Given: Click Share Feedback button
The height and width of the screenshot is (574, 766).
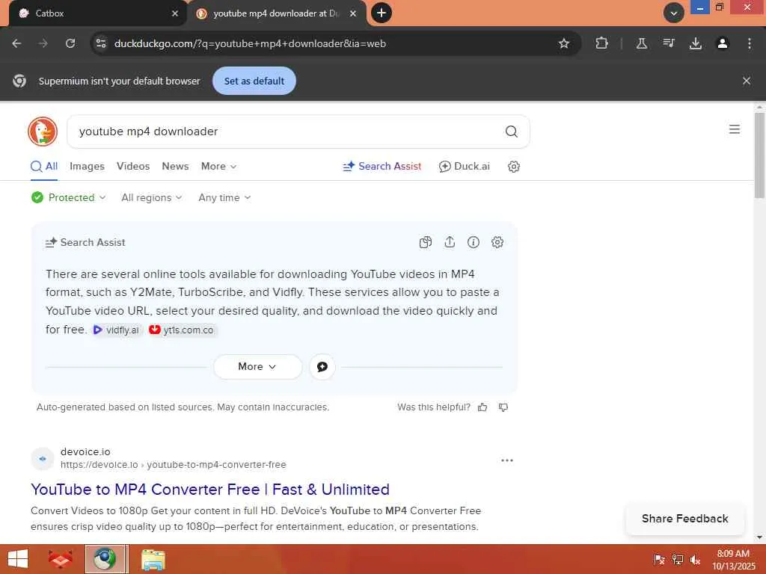Looking at the screenshot, I should click(684, 519).
